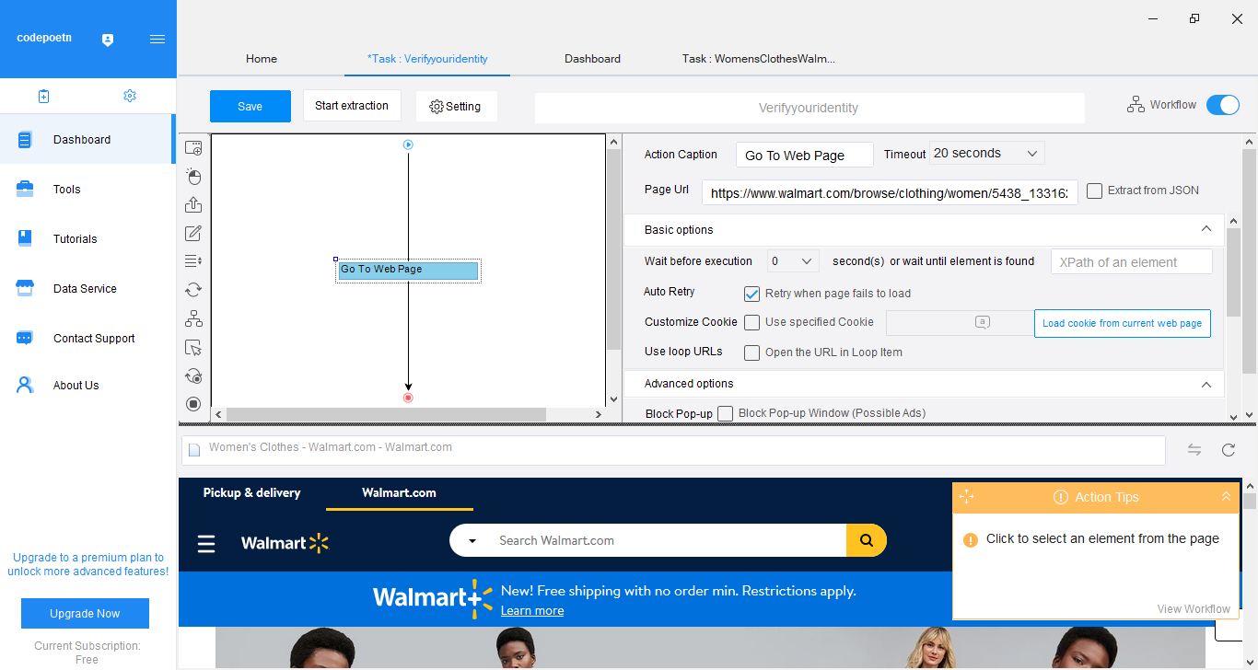Switch to the Task: Verifyyouridentity tab
Screen dimensions: 1258x670
[x=427, y=59]
